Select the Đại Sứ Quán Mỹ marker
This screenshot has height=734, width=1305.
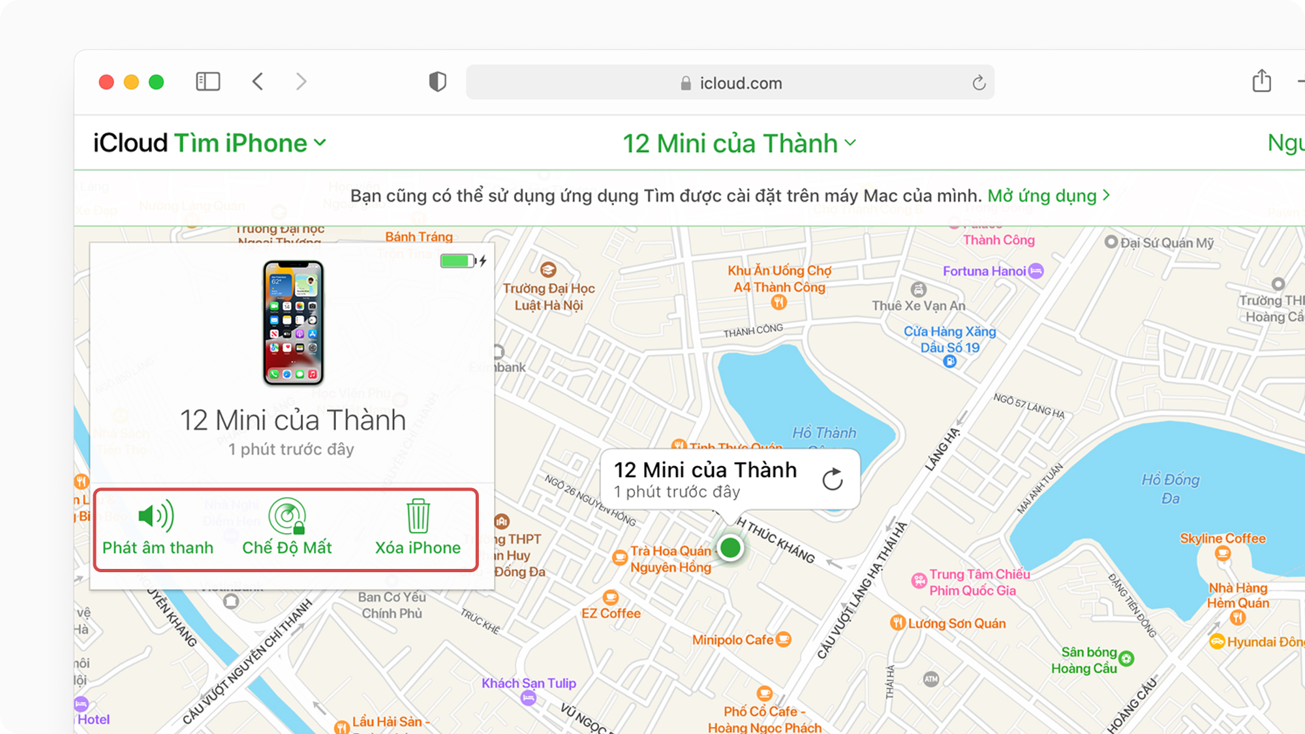click(1111, 242)
